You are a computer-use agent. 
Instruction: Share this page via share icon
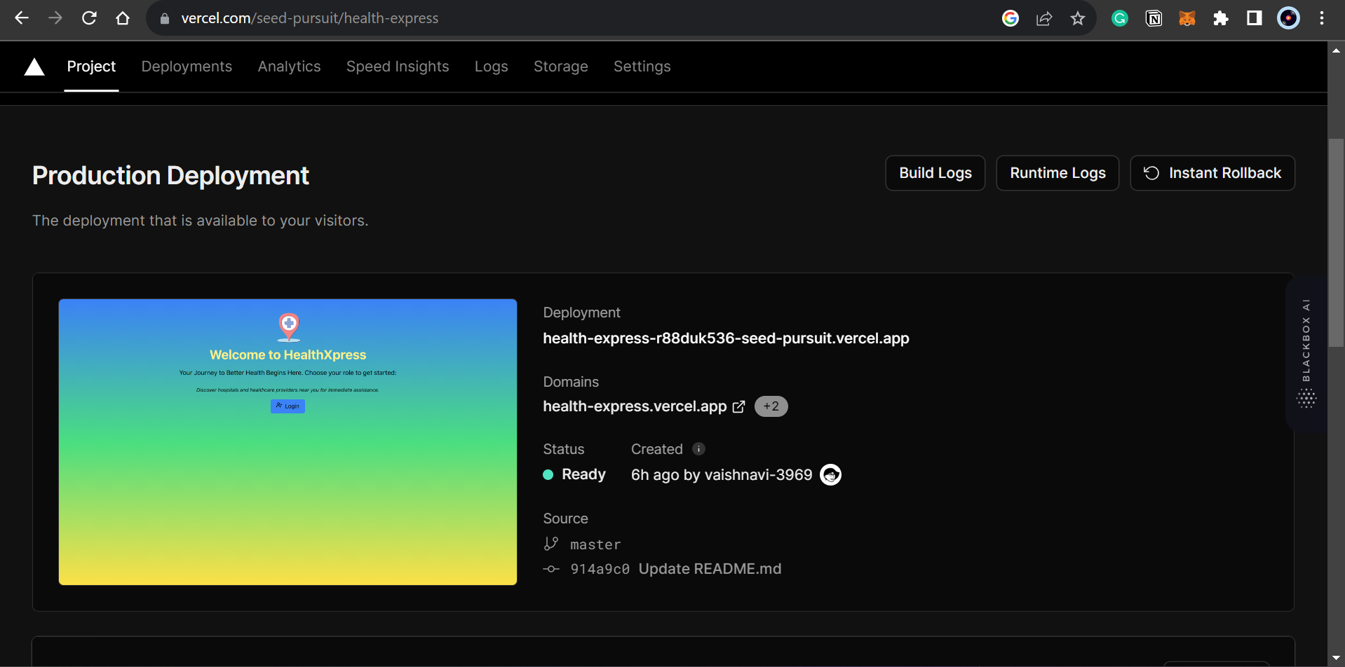1044,18
